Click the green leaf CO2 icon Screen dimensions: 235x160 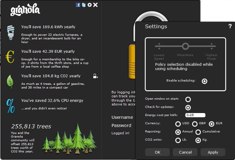tap(10, 82)
